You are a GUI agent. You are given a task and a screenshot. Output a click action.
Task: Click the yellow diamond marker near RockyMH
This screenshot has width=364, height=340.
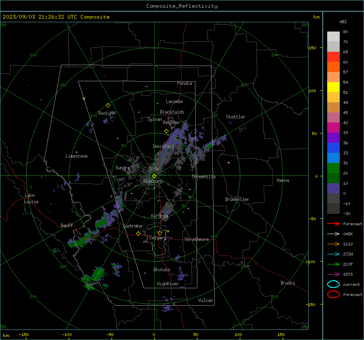click(108, 106)
